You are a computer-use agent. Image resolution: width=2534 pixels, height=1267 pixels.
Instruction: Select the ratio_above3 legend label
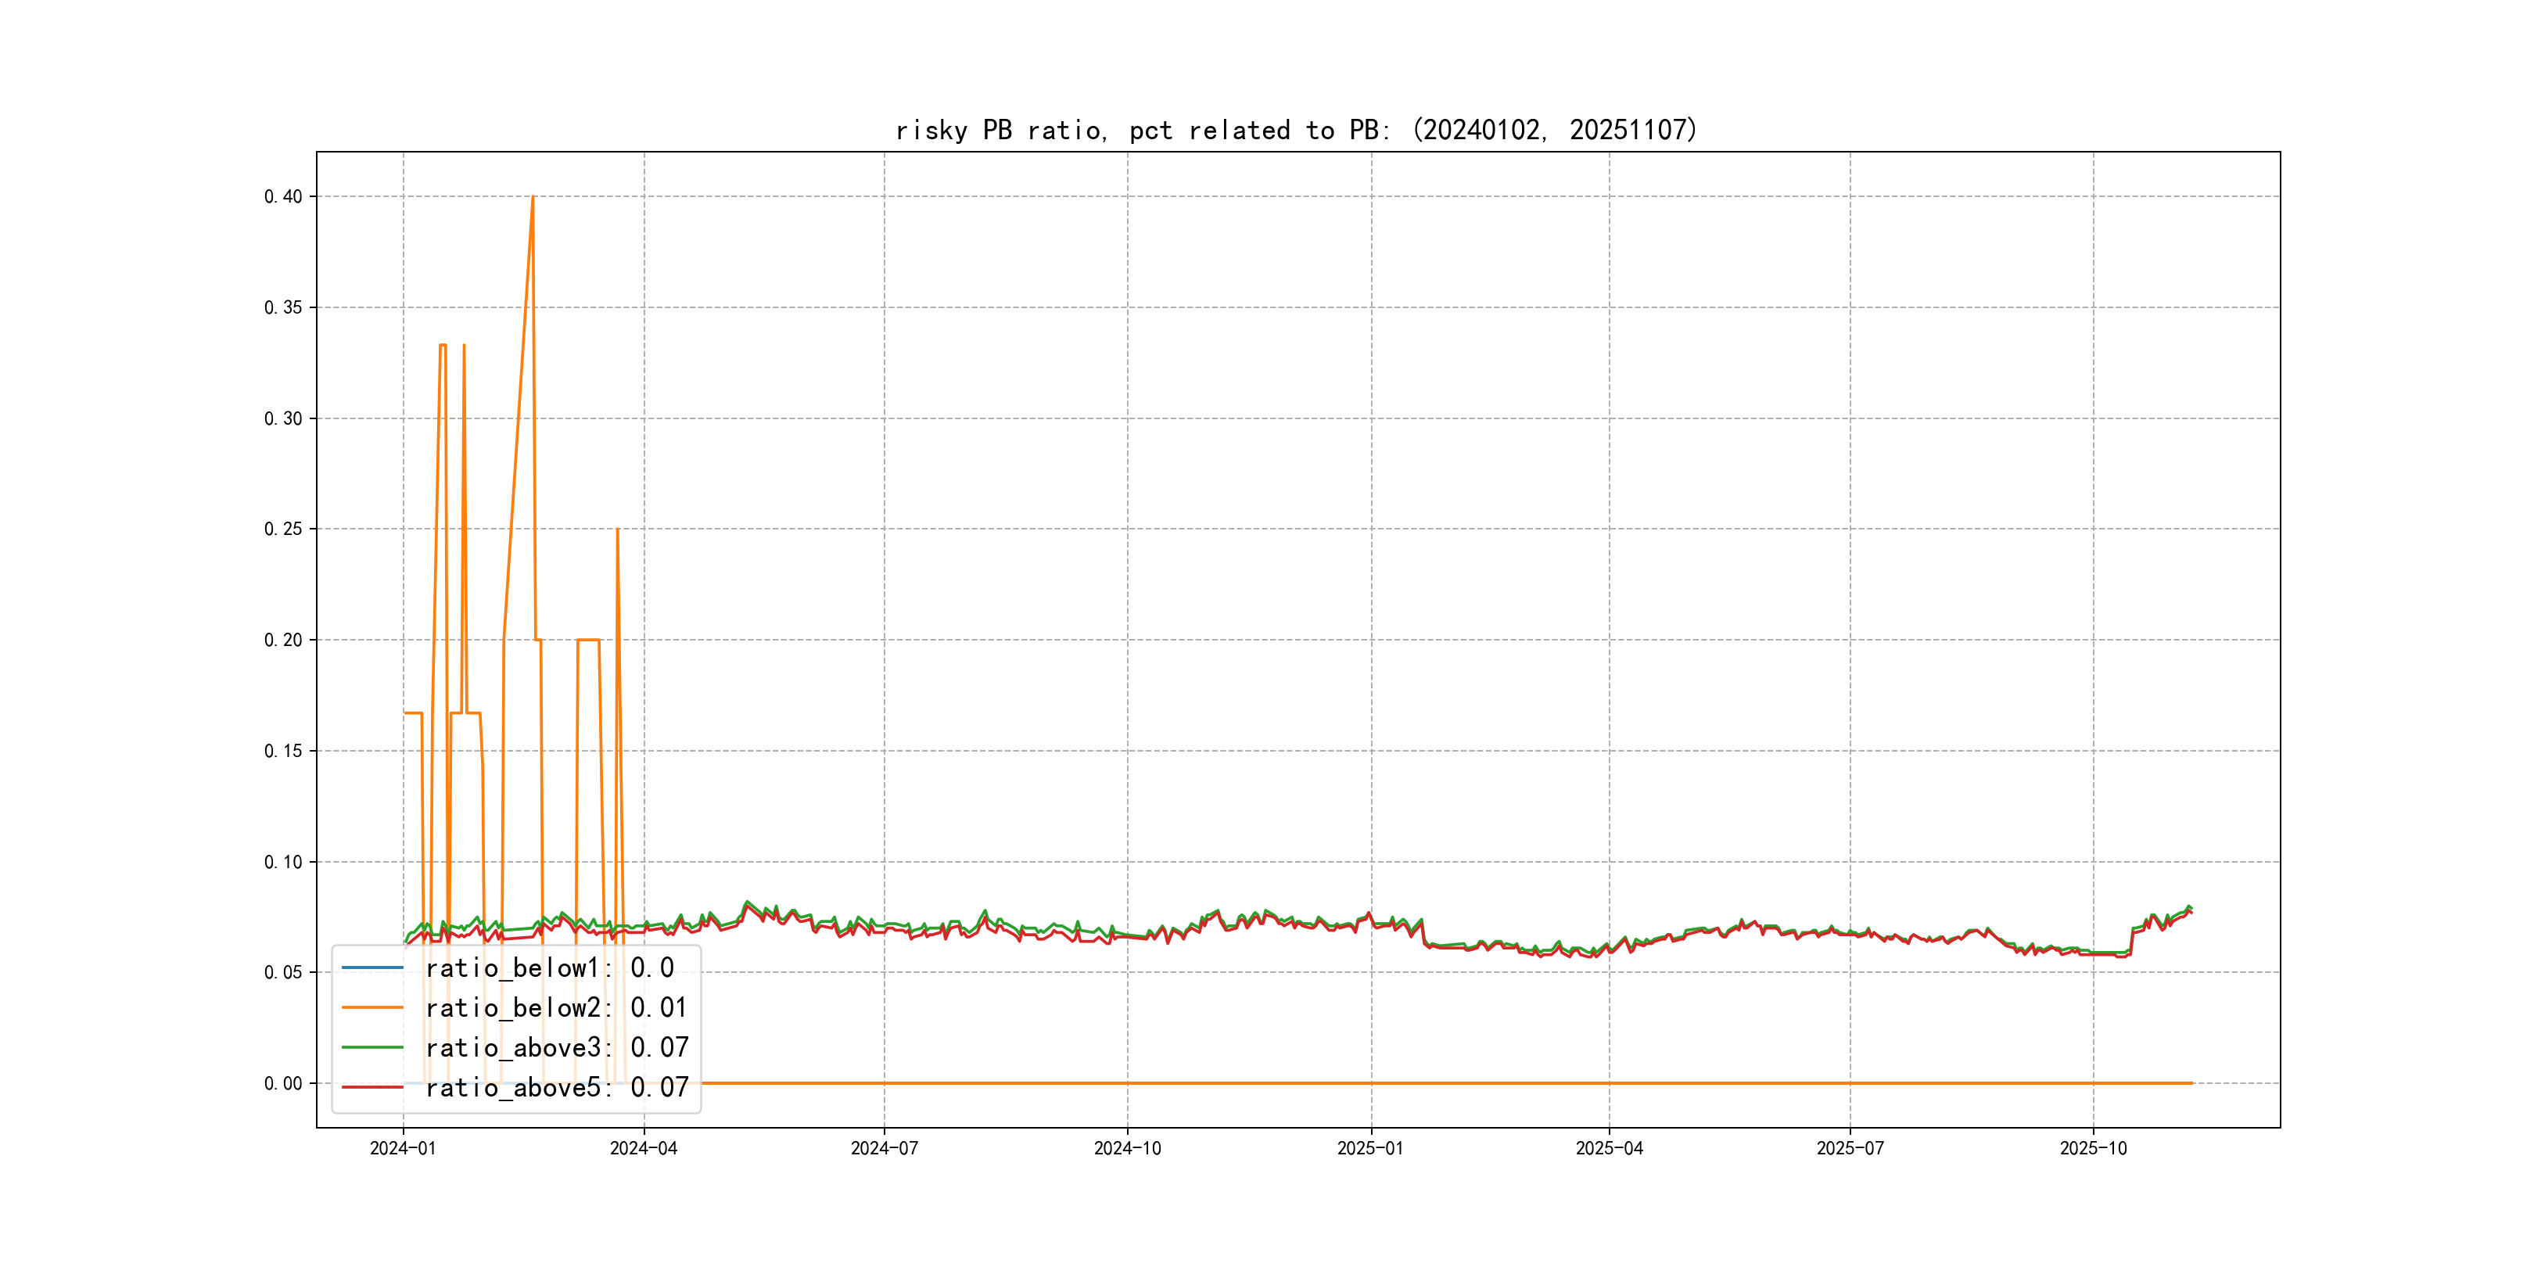557,1048
